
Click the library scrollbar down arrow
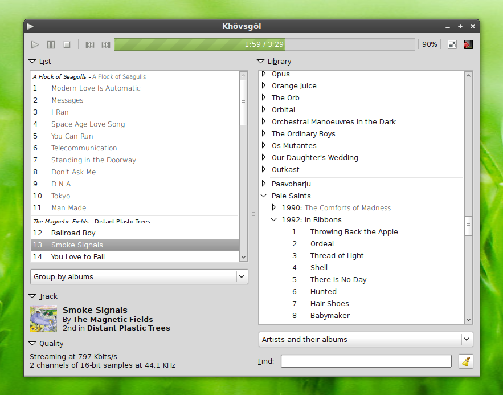click(468, 320)
